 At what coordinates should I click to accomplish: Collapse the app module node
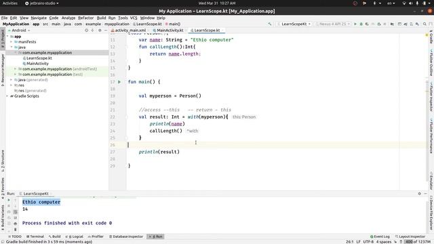[7, 37]
